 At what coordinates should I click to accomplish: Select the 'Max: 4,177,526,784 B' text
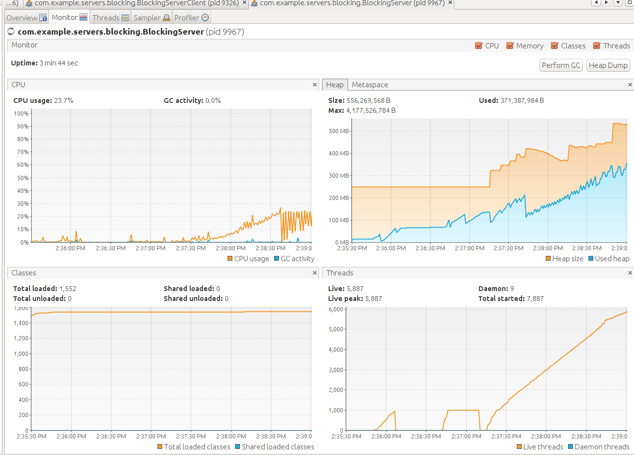(x=362, y=110)
